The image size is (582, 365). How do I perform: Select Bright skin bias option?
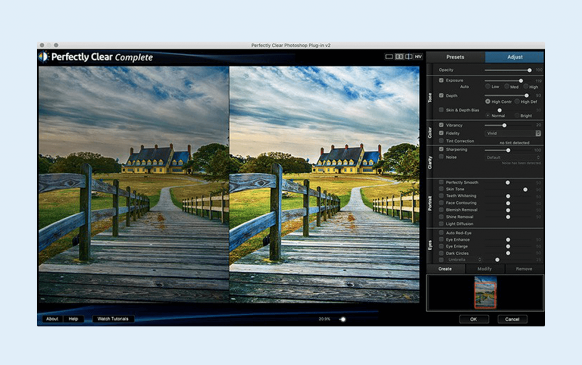coord(517,115)
